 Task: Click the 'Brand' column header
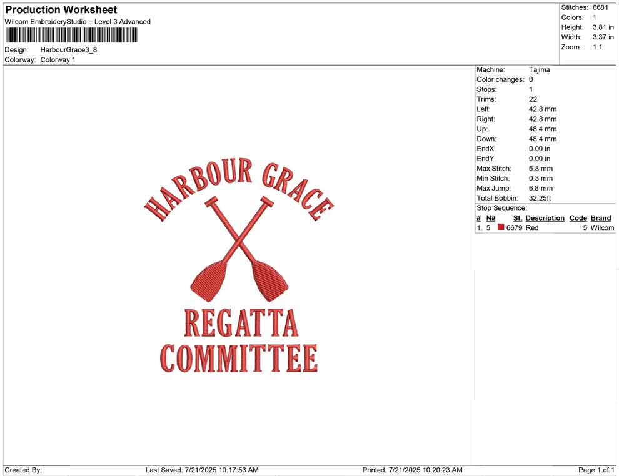[x=601, y=217]
